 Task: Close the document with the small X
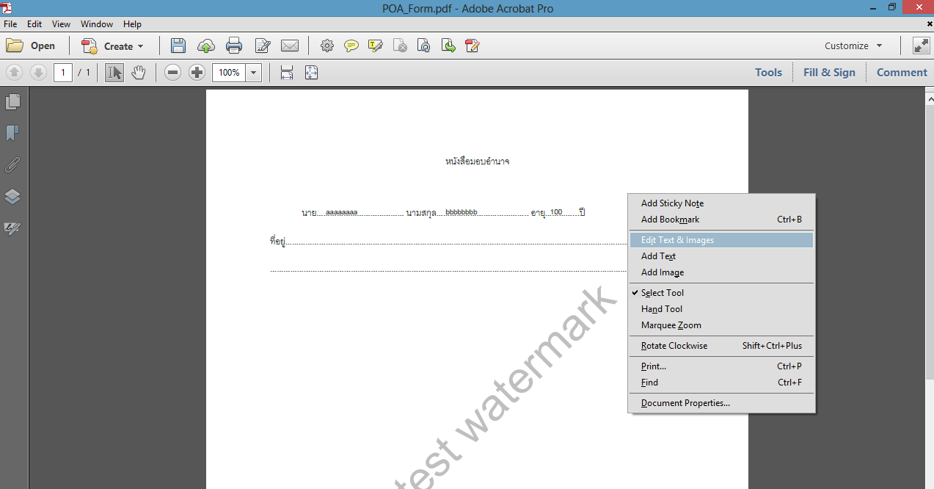point(930,24)
